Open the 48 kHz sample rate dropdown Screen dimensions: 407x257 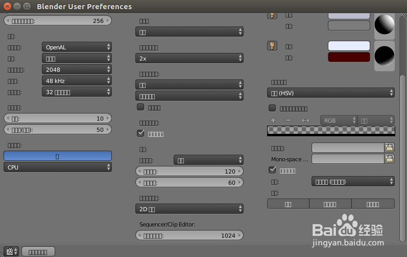[77, 81]
